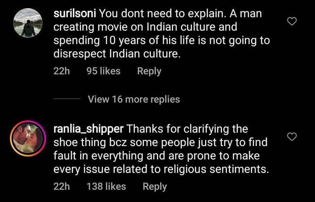Open ranlia_shipper's story ring avatar
The height and width of the screenshot is (202, 315).
click(x=28, y=139)
